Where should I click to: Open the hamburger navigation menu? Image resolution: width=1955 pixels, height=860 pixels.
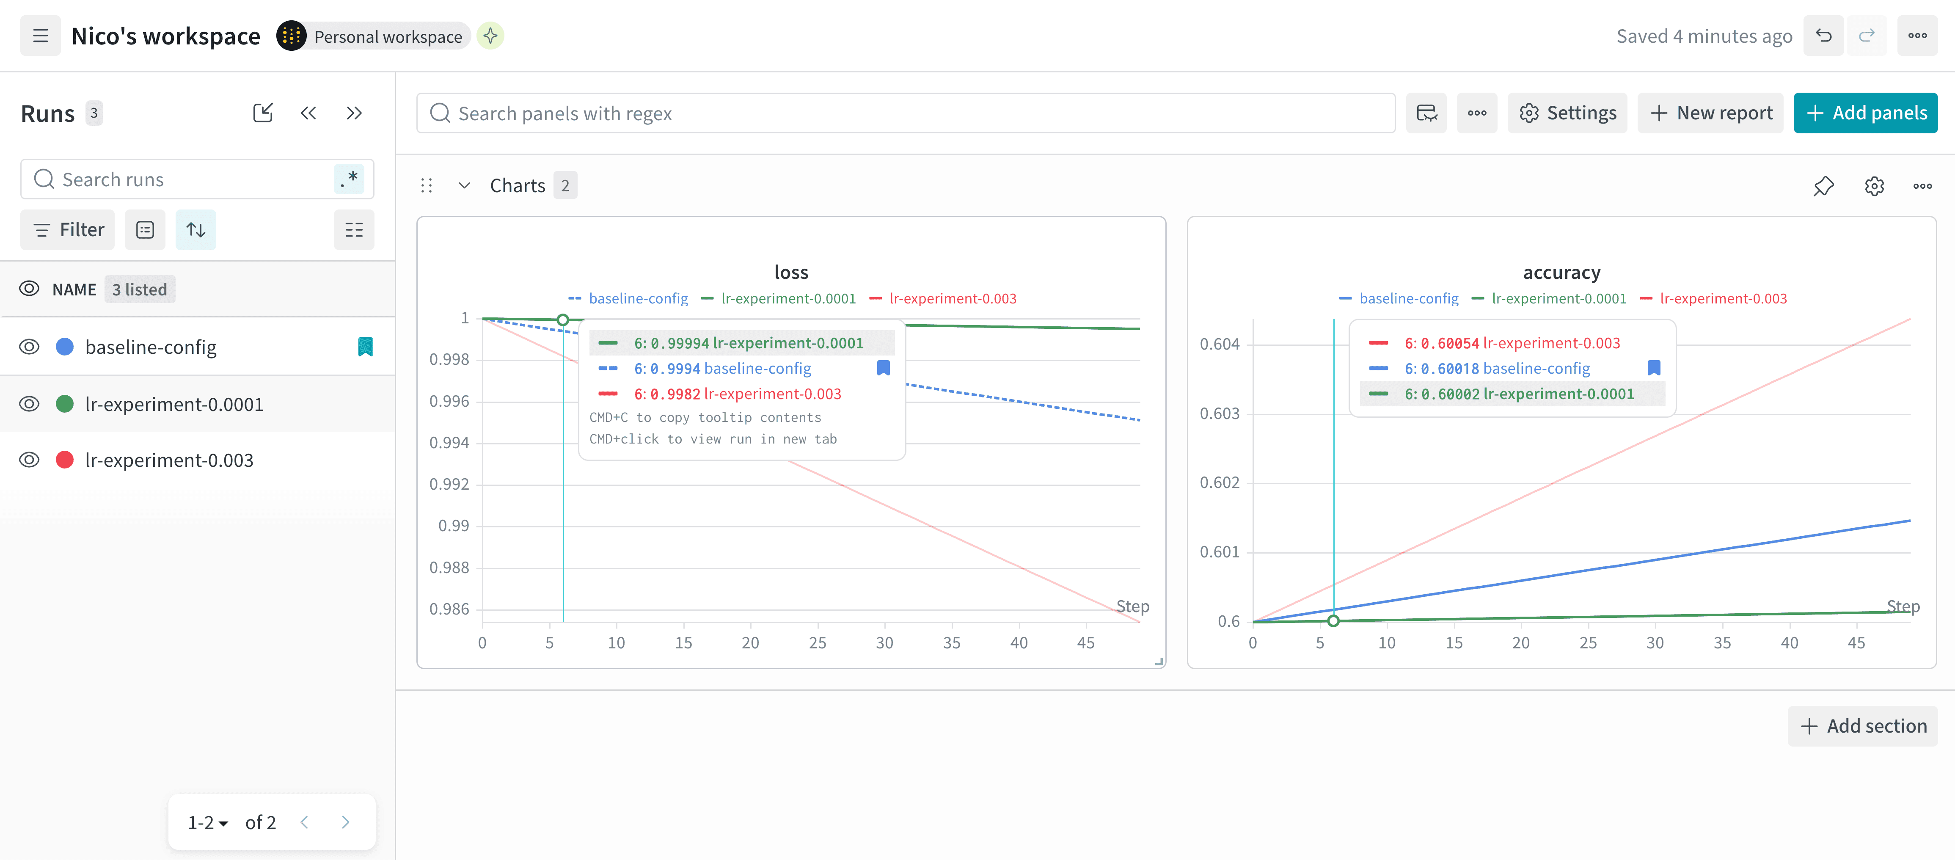point(40,36)
